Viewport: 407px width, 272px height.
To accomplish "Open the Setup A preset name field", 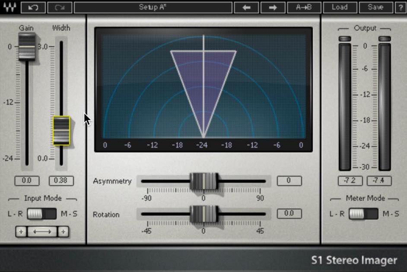I will [x=153, y=7].
